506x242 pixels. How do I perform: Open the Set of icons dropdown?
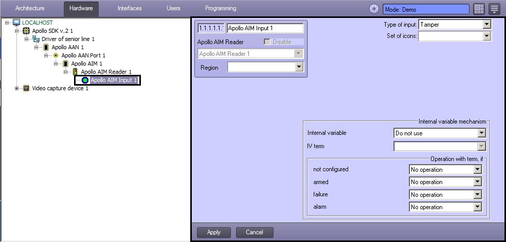pyautogui.click(x=487, y=36)
